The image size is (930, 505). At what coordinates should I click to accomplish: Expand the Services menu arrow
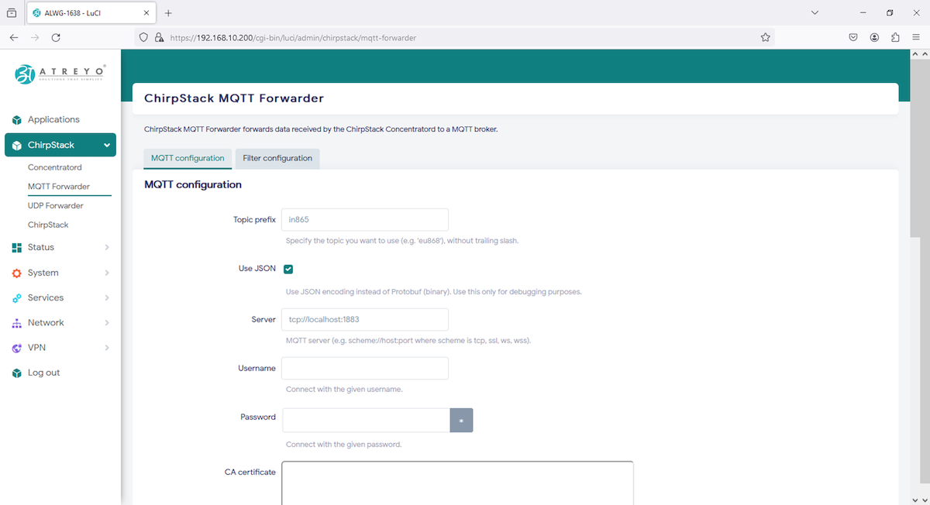[107, 298]
